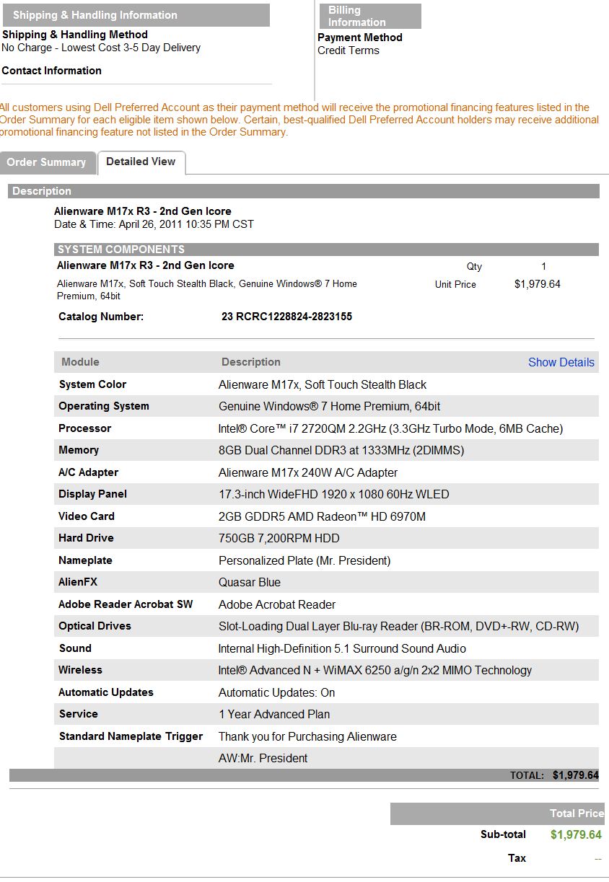Screen dimensions: 609x882
Task: Click the "Unit Price" label
Action: click(x=455, y=285)
